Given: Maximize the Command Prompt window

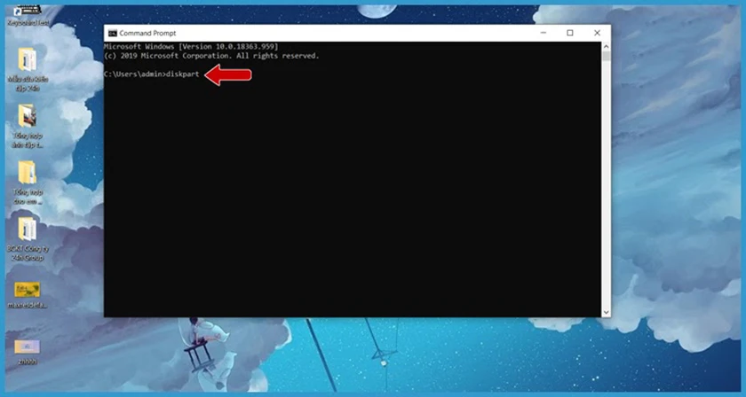Looking at the screenshot, I should (570, 33).
